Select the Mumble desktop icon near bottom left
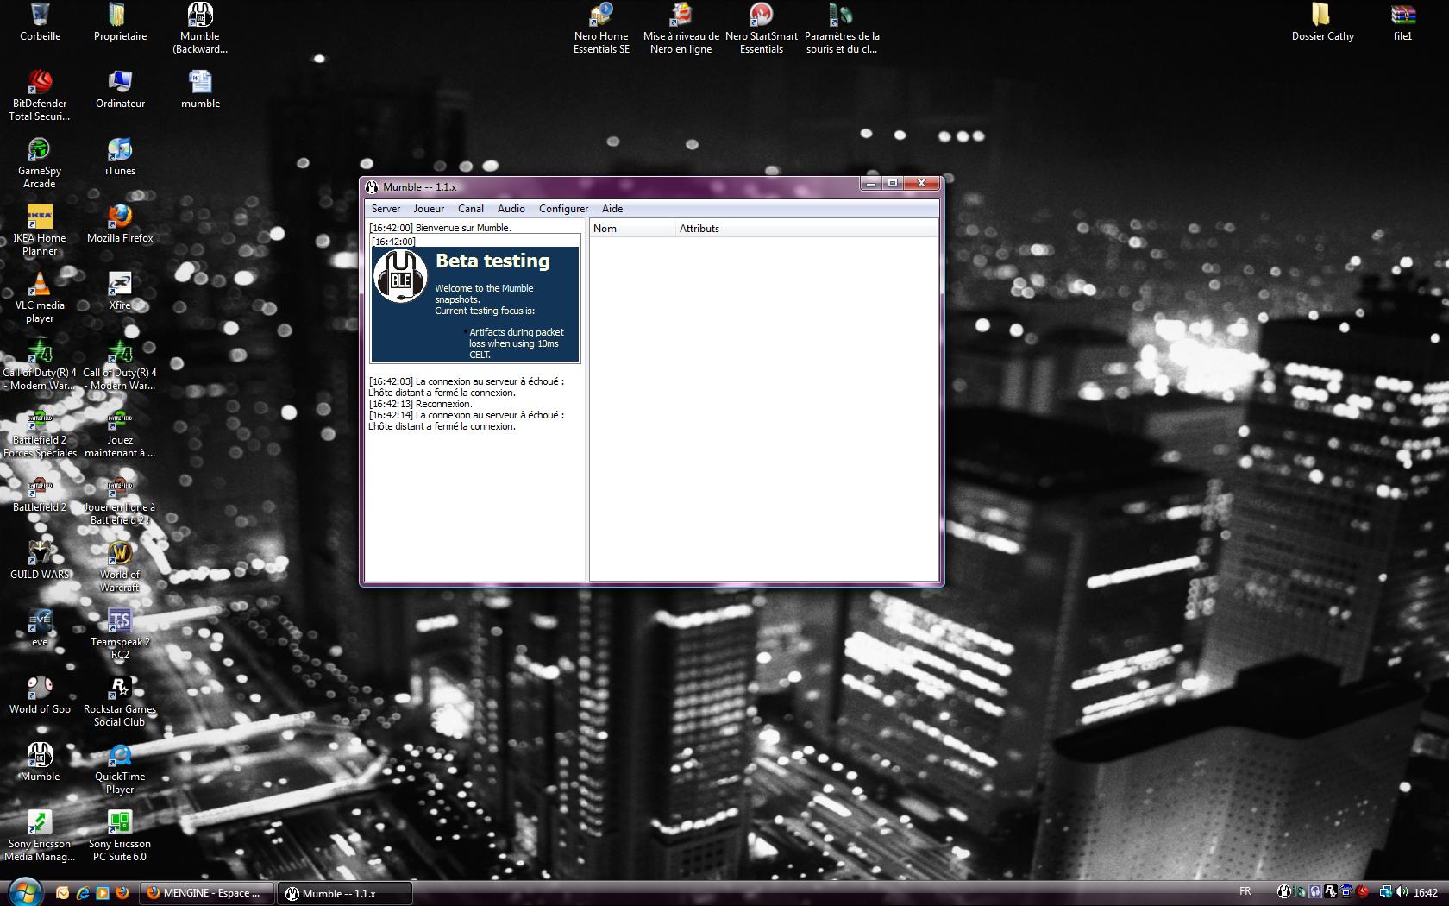 click(40, 762)
